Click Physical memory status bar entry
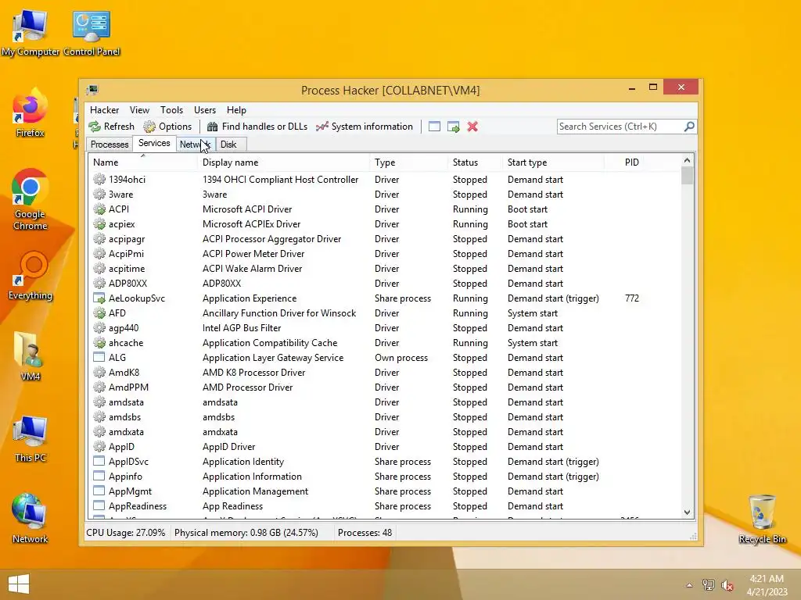 (x=246, y=533)
